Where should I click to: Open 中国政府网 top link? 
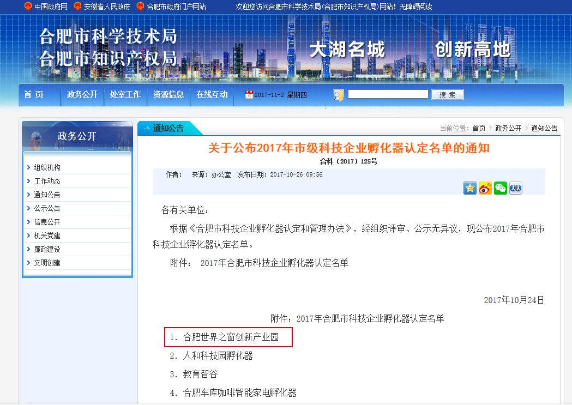click(51, 7)
